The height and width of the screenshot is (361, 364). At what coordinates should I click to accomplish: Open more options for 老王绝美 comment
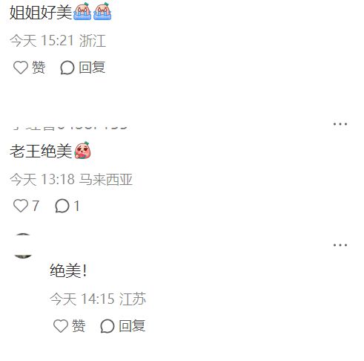340,124
